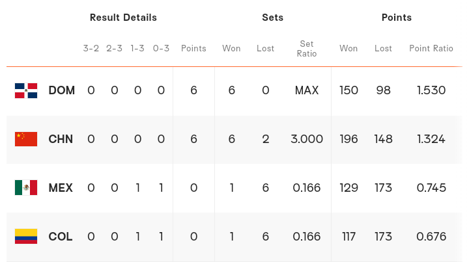Viewport: 469px width, 262px height.
Task: Click the China flag icon
Action: 26,139
